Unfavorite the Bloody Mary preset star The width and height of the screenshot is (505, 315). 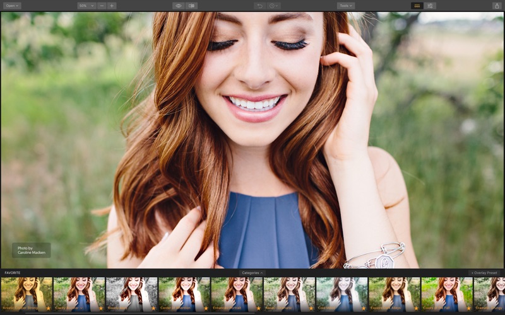[153, 308]
